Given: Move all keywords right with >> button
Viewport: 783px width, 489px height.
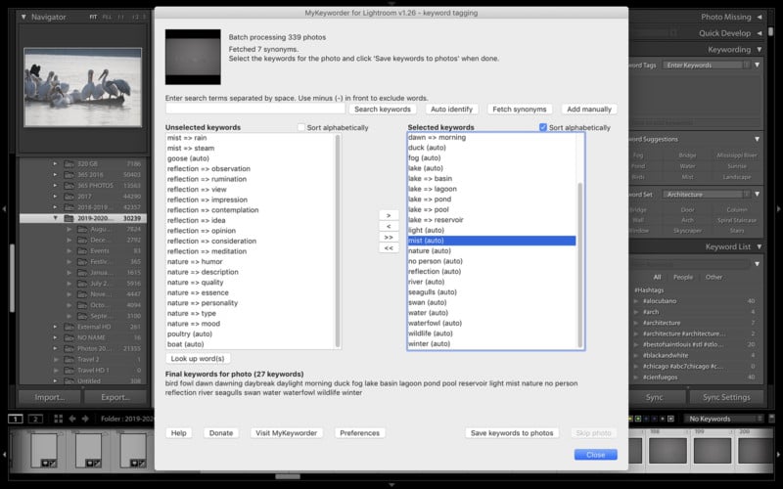Looking at the screenshot, I should pos(389,238).
